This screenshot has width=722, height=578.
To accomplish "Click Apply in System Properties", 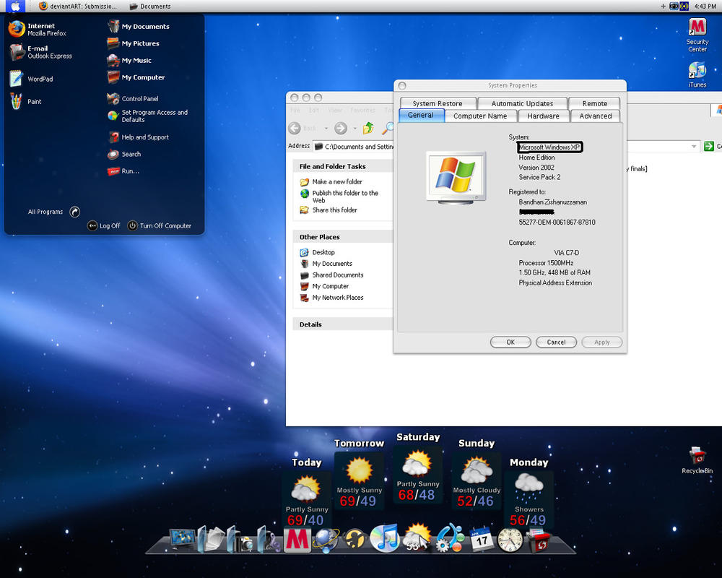I will [602, 342].
